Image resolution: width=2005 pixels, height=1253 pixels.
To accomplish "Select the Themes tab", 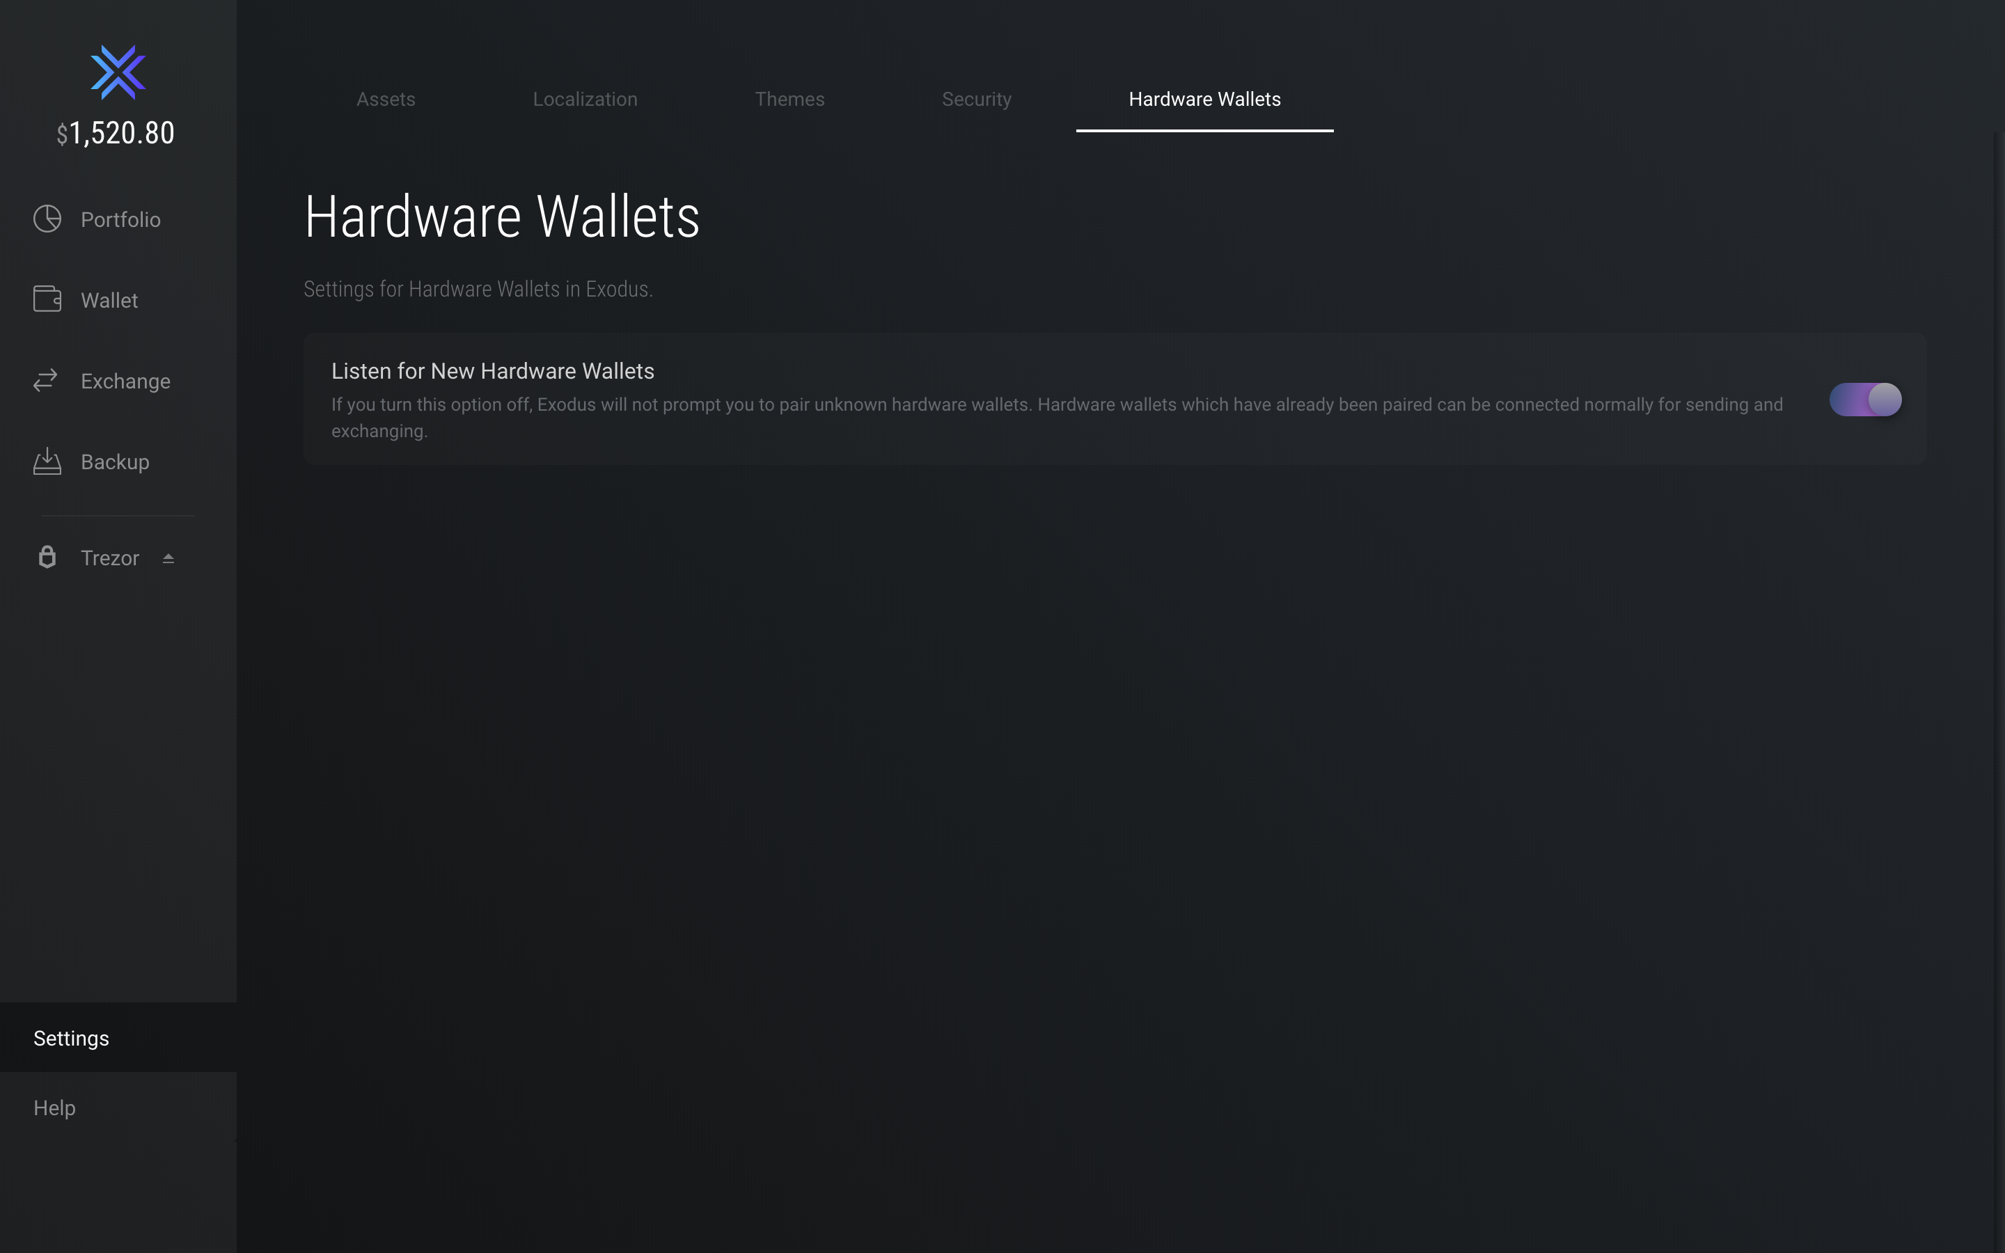I will pyautogui.click(x=789, y=100).
